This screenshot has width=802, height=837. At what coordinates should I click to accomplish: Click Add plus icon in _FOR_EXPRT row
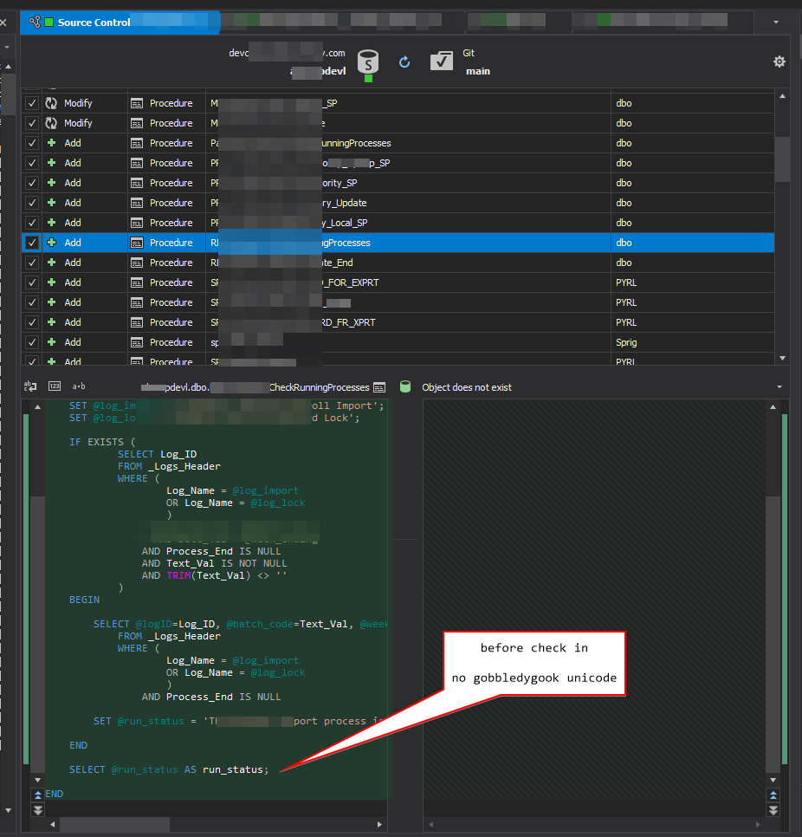pos(52,282)
